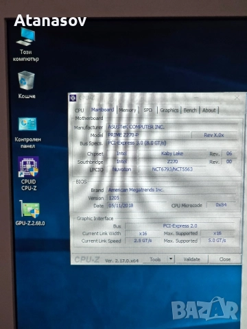Click the chipset revision value 06
The image size is (247, 329).
pos(229,154)
